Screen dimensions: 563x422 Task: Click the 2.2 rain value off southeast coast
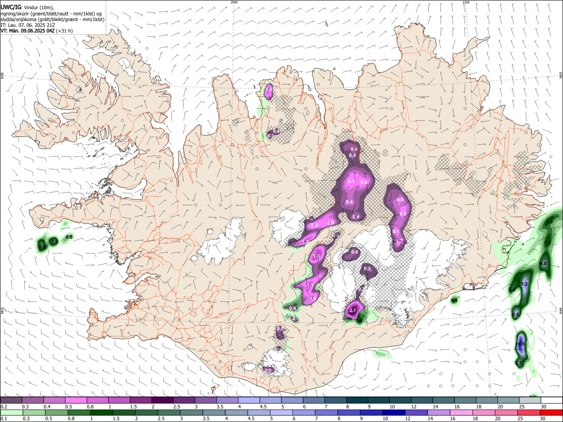pyautogui.click(x=512, y=289)
